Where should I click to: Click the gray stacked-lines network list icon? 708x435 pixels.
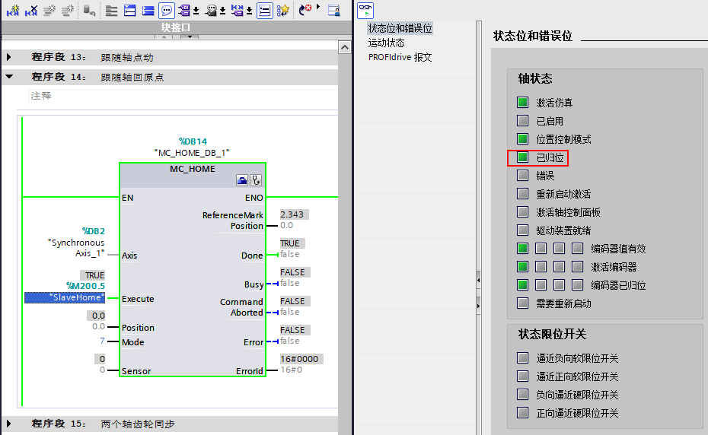111,11
